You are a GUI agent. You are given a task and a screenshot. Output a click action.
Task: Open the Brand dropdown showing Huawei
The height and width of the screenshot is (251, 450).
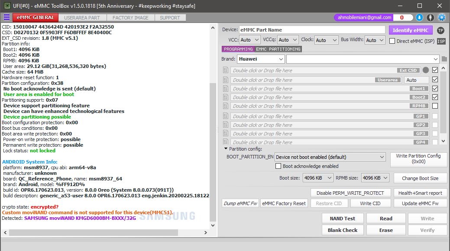(x=261, y=59)
